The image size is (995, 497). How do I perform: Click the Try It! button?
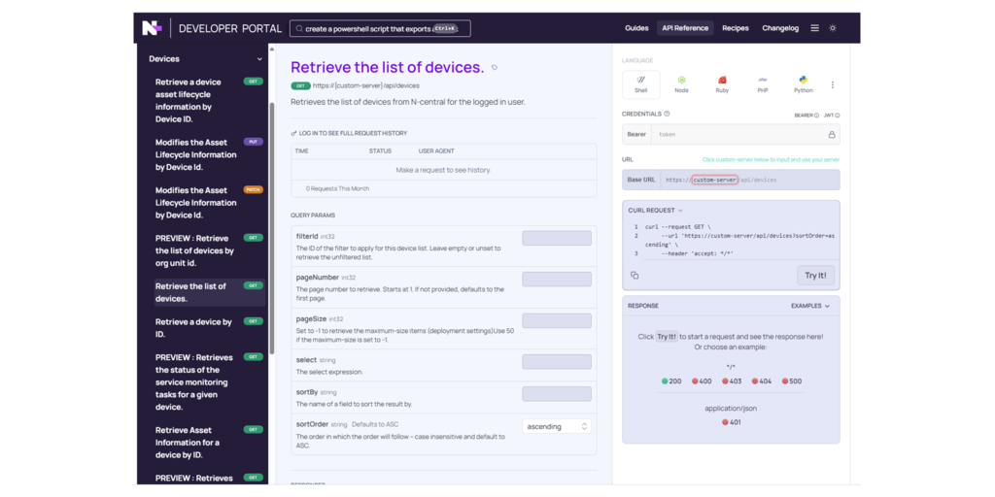[x=815, y=275]
